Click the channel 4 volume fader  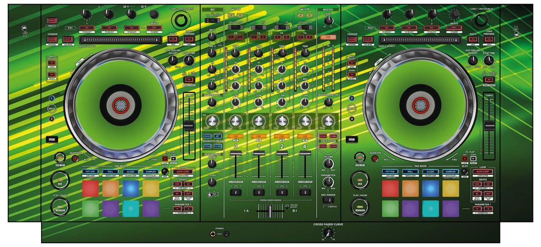pyautogui.click(x=305, y=153)
